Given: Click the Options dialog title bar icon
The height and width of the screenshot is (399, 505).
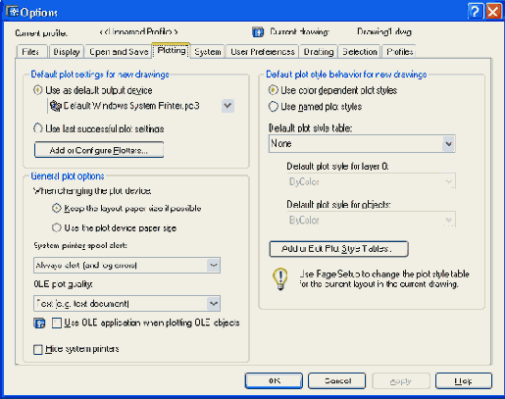Looking at the screenshot, I should coord(13,12).
